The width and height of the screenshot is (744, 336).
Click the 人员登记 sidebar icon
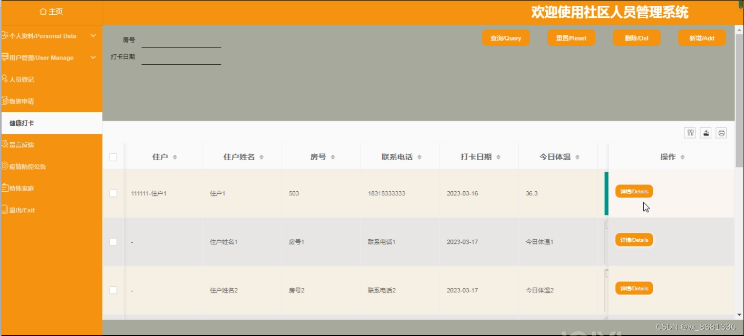coord(4,78)
